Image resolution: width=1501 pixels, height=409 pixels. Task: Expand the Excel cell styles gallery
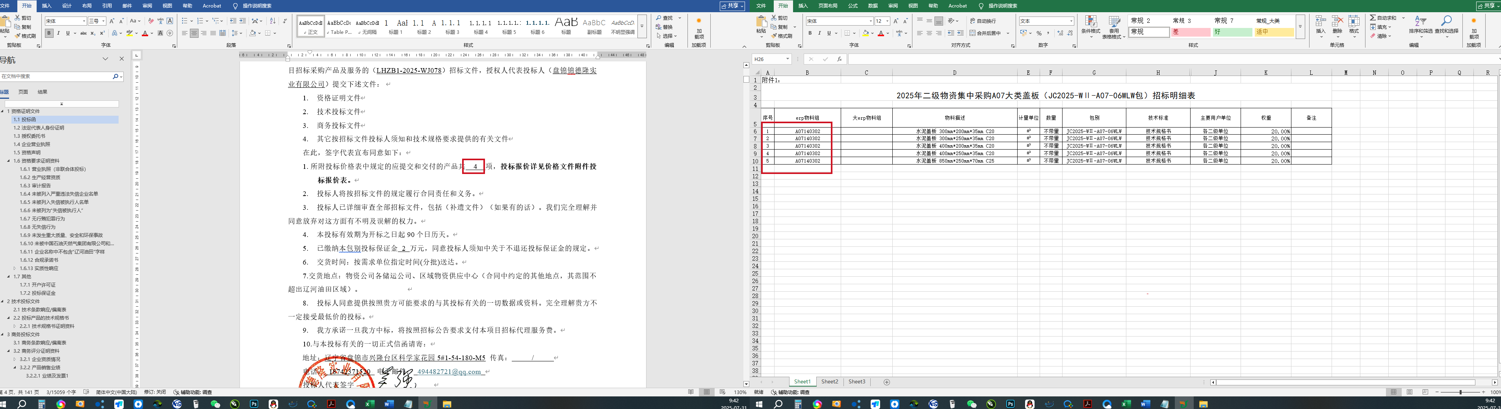(x=1300, y=27)
